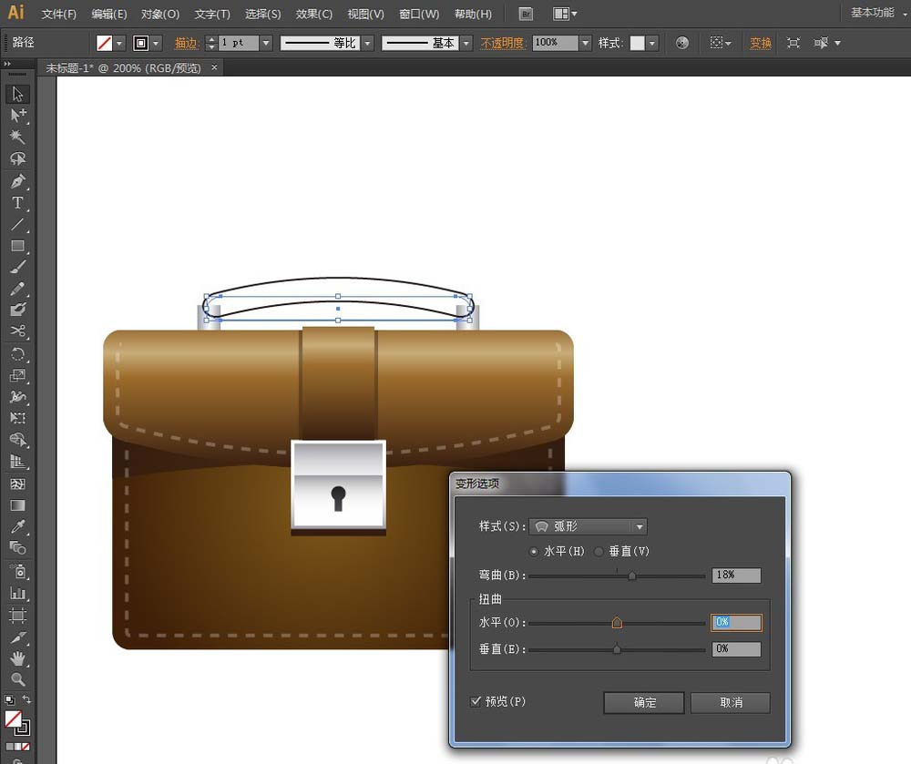Click the vertical distortion slider handle
Viewport: 911px width, 764px height.
617,649
